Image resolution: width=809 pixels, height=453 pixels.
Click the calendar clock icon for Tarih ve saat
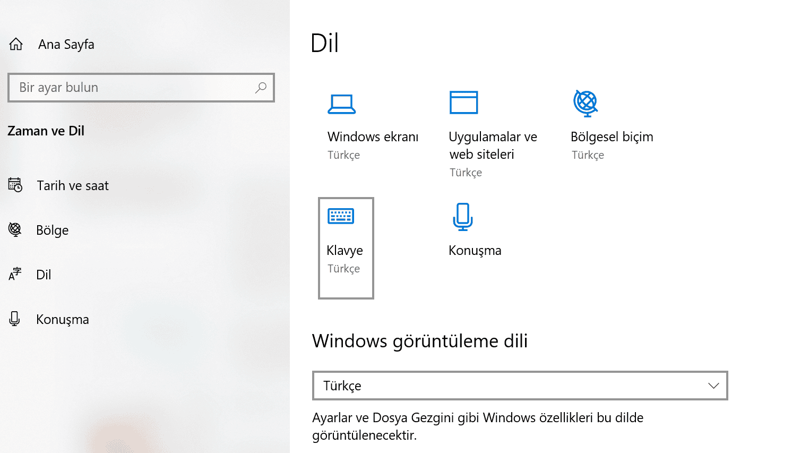click(x=15, y=185)
